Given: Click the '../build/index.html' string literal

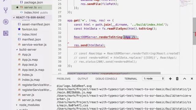Looking at the screenshot, I should pyautogui.click(x=148, y=24).
